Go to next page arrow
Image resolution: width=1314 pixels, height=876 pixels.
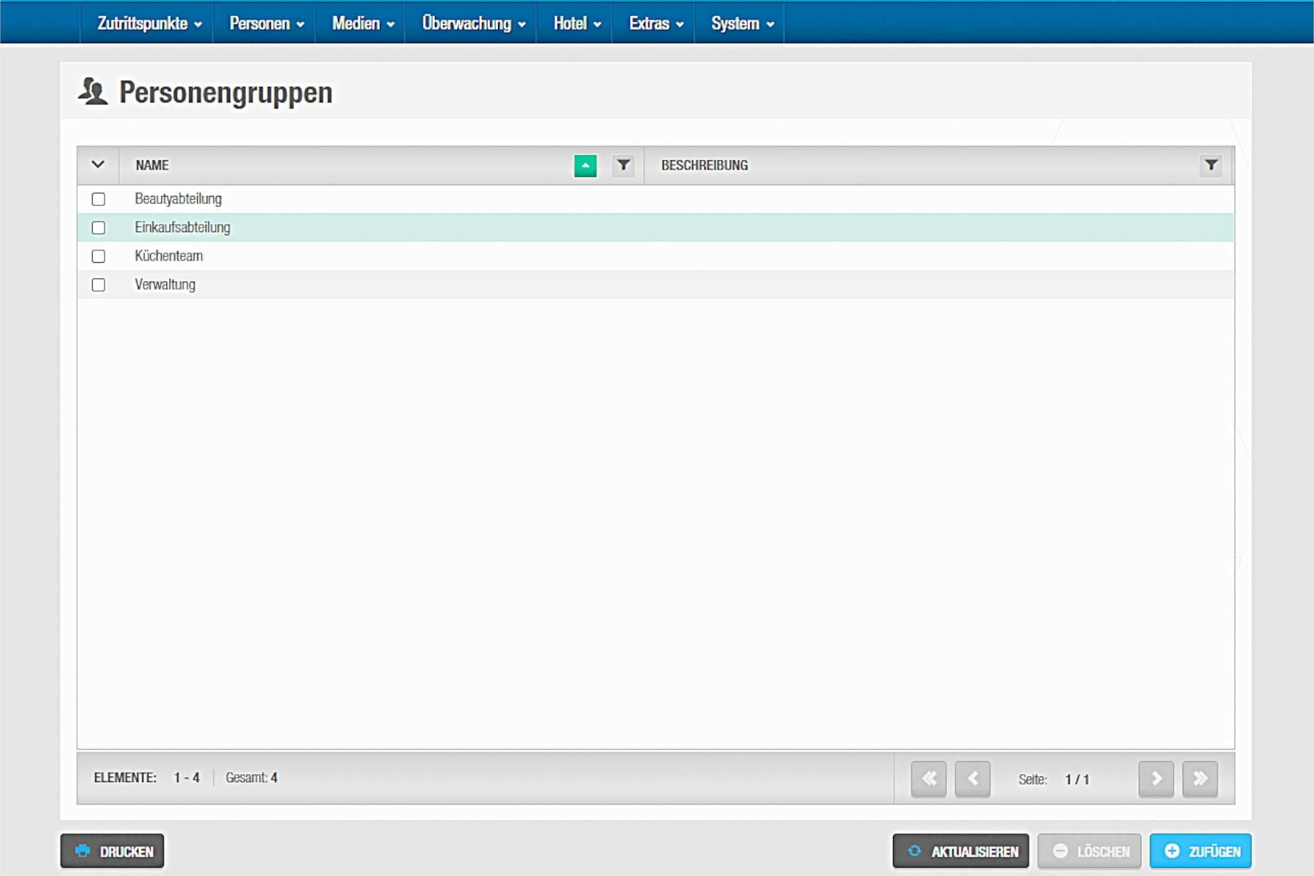[x=1156, y=778]
